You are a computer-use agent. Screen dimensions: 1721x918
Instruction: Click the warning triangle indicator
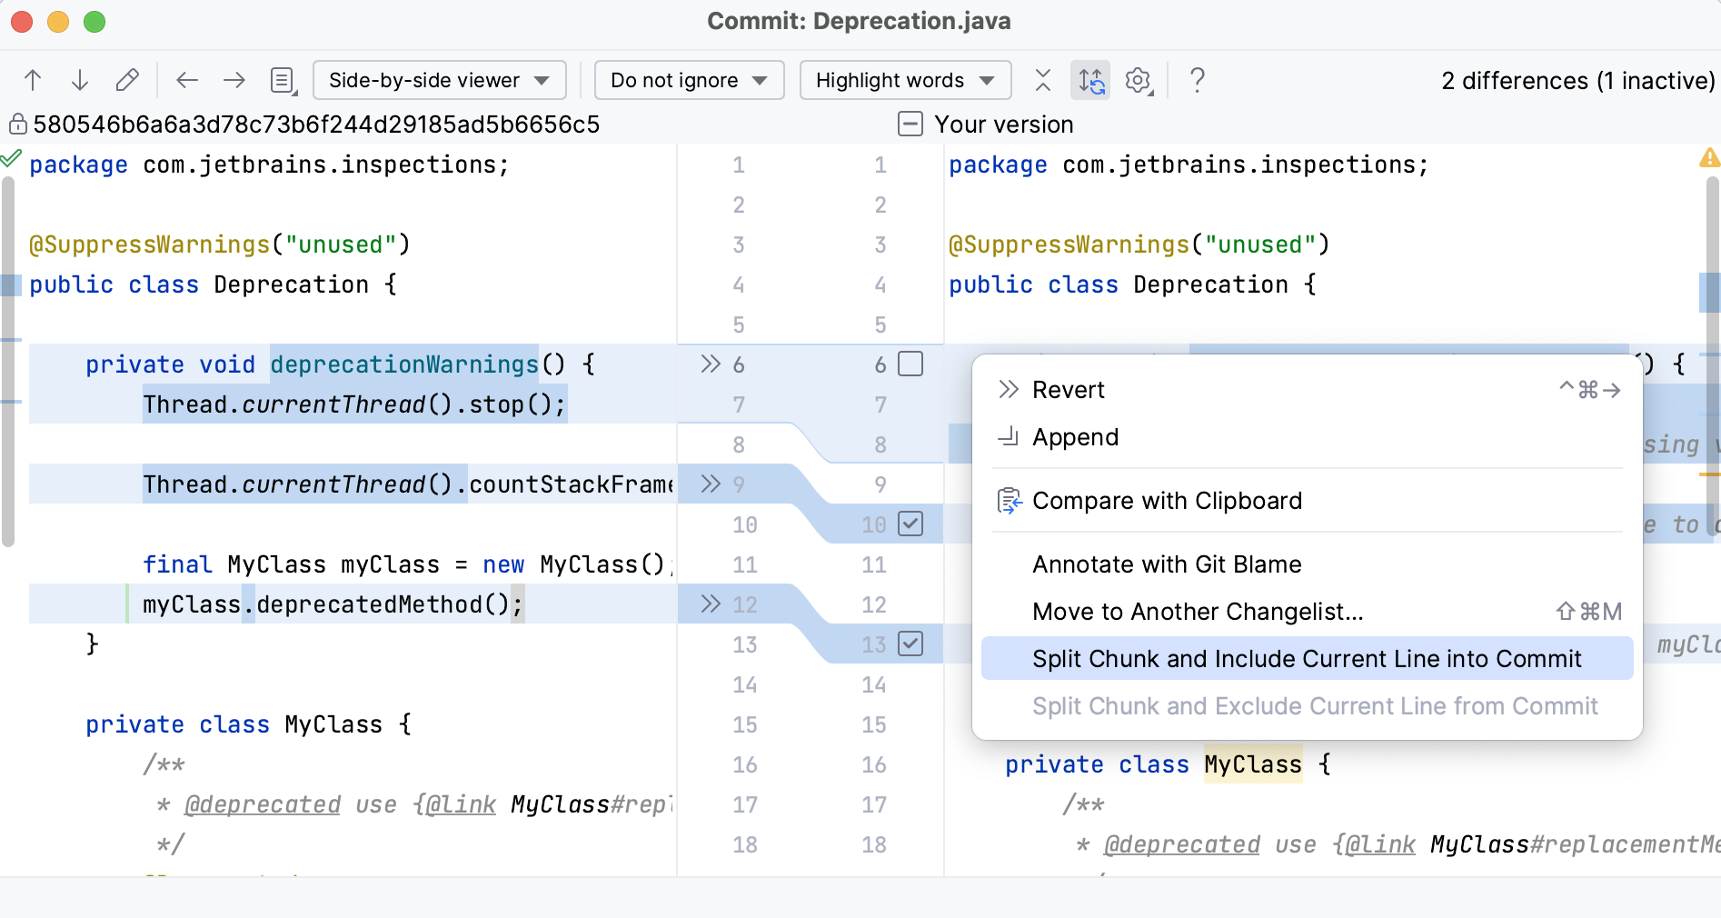point(1709,159)
